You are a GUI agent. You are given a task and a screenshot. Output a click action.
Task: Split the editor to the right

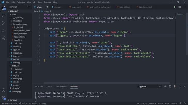tap(179, 7)
